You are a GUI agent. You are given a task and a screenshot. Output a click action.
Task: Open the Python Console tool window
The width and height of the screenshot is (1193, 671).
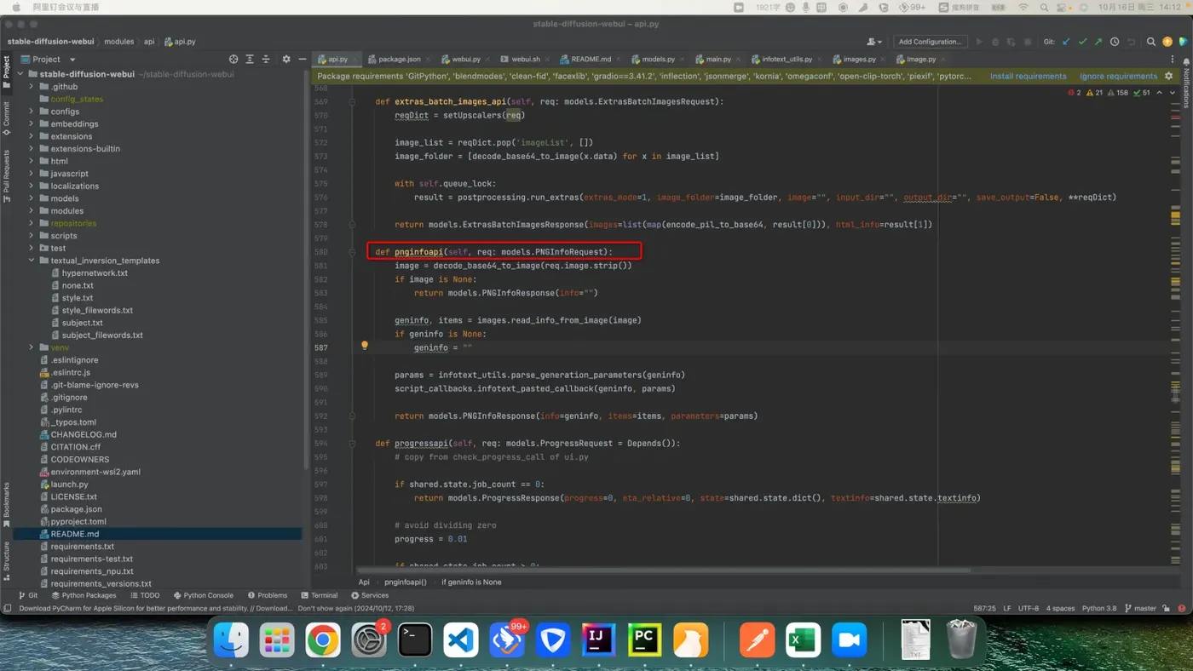pos(203,595)
